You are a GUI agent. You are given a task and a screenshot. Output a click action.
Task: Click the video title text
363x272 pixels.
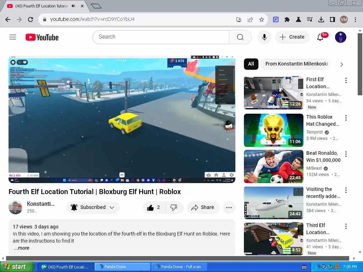[95, 192]
